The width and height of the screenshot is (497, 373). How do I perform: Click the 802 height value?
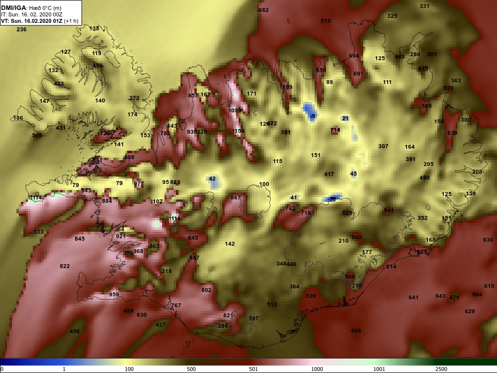click(206, 290)
